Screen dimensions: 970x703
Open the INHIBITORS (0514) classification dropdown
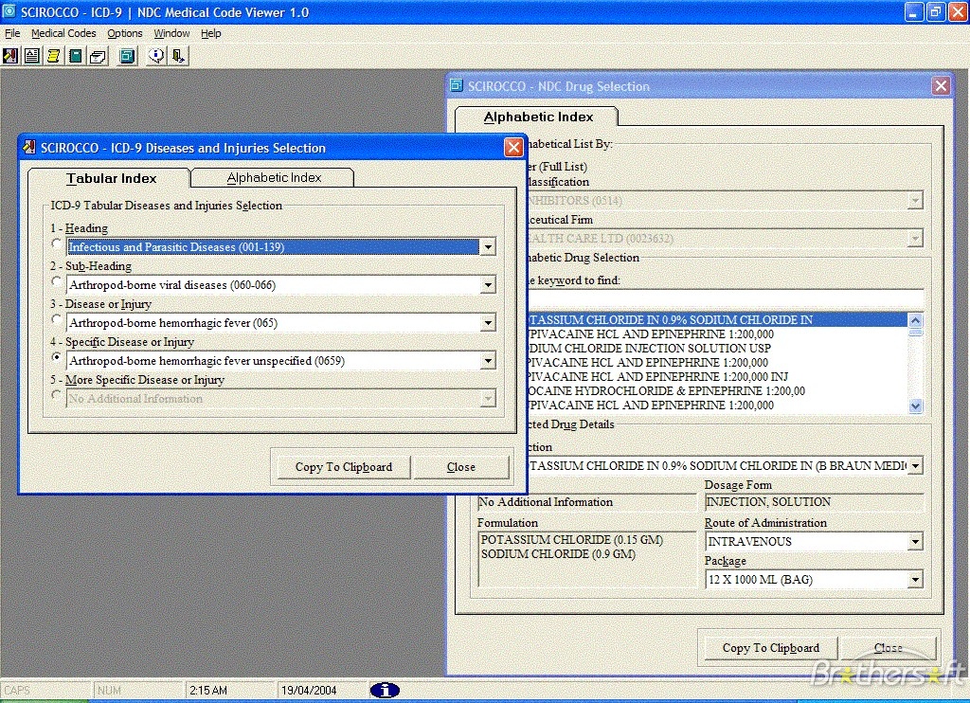[915, 201]
